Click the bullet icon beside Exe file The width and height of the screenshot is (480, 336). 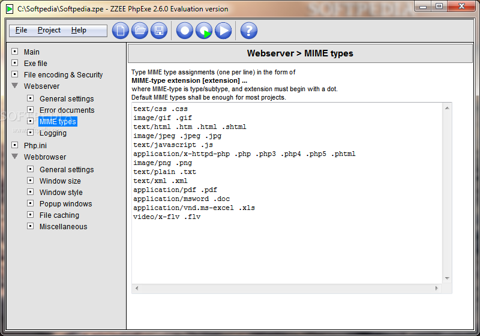click(x=14, y=63)
